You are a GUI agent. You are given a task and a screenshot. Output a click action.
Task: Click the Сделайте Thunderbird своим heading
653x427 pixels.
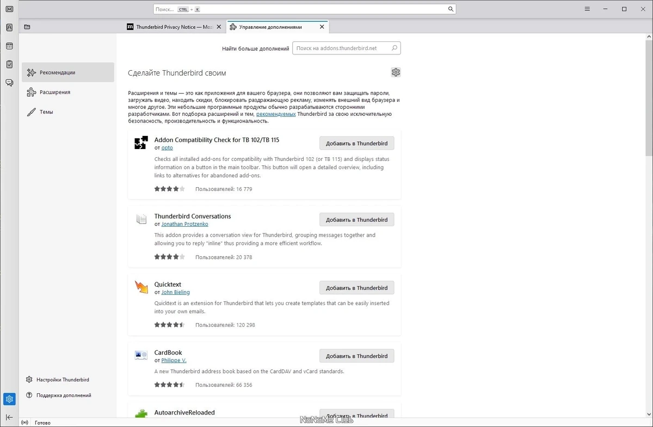coord(177,73)
